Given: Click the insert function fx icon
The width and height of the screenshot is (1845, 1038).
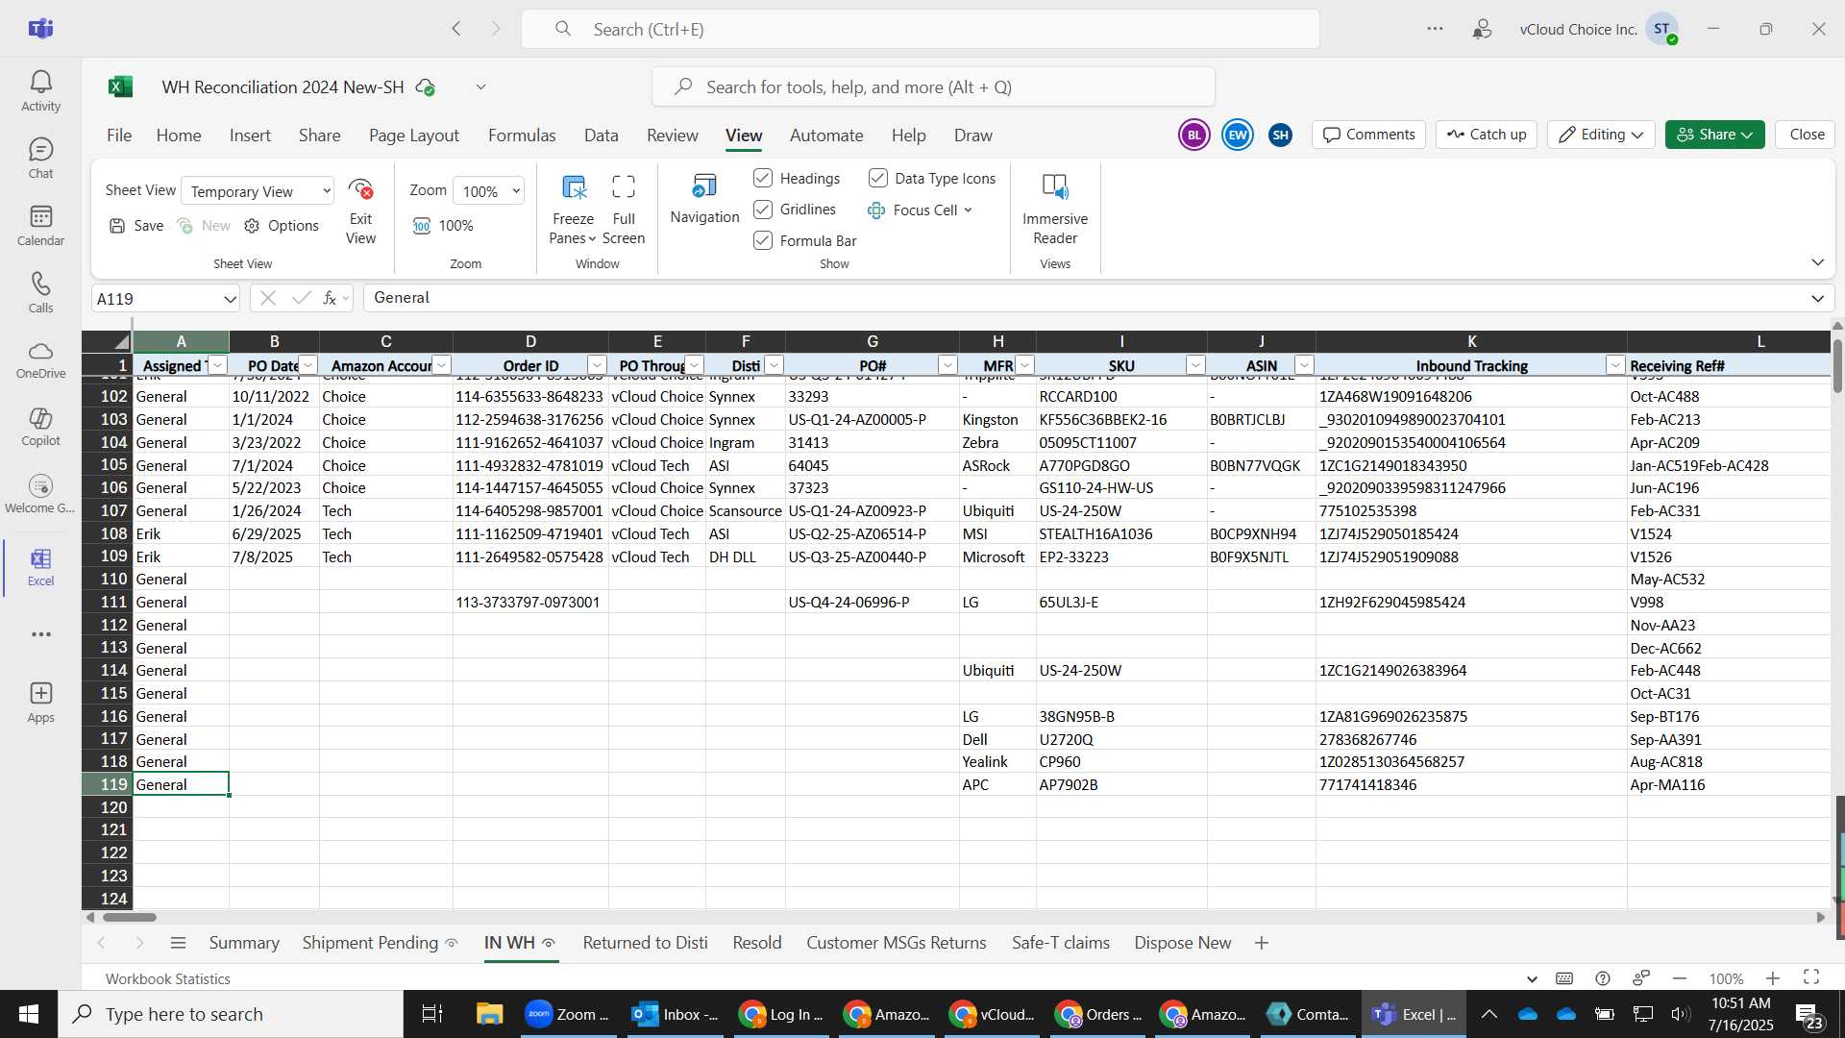Looking at the screenshot, I should click(329, 298).
